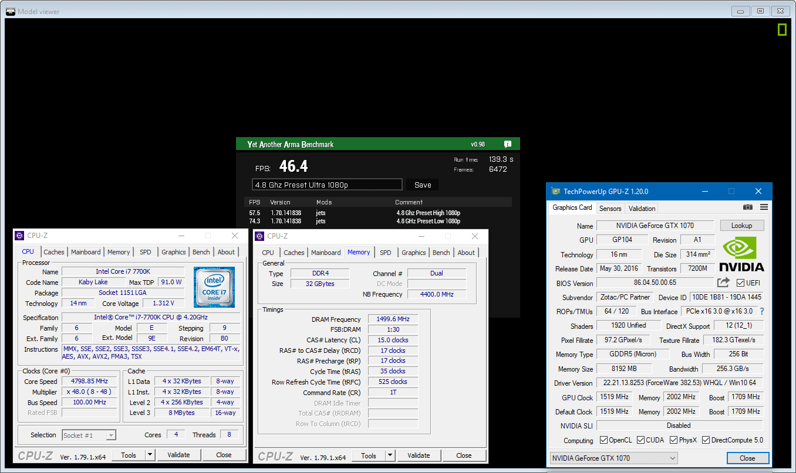Select Graphics Card tab in GPU-Z
Image resolution: width=796 pixels, height=473 pixels.
click(572, 207)
